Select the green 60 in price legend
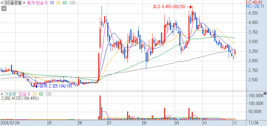Screen dimensions: 267x126 (x=65, y=3)
